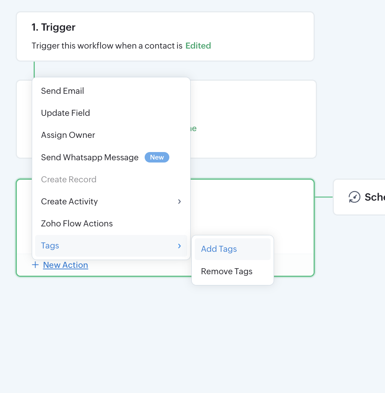
Task: Expand the Create Activity submenu arrow
Action: coord(179,201)
